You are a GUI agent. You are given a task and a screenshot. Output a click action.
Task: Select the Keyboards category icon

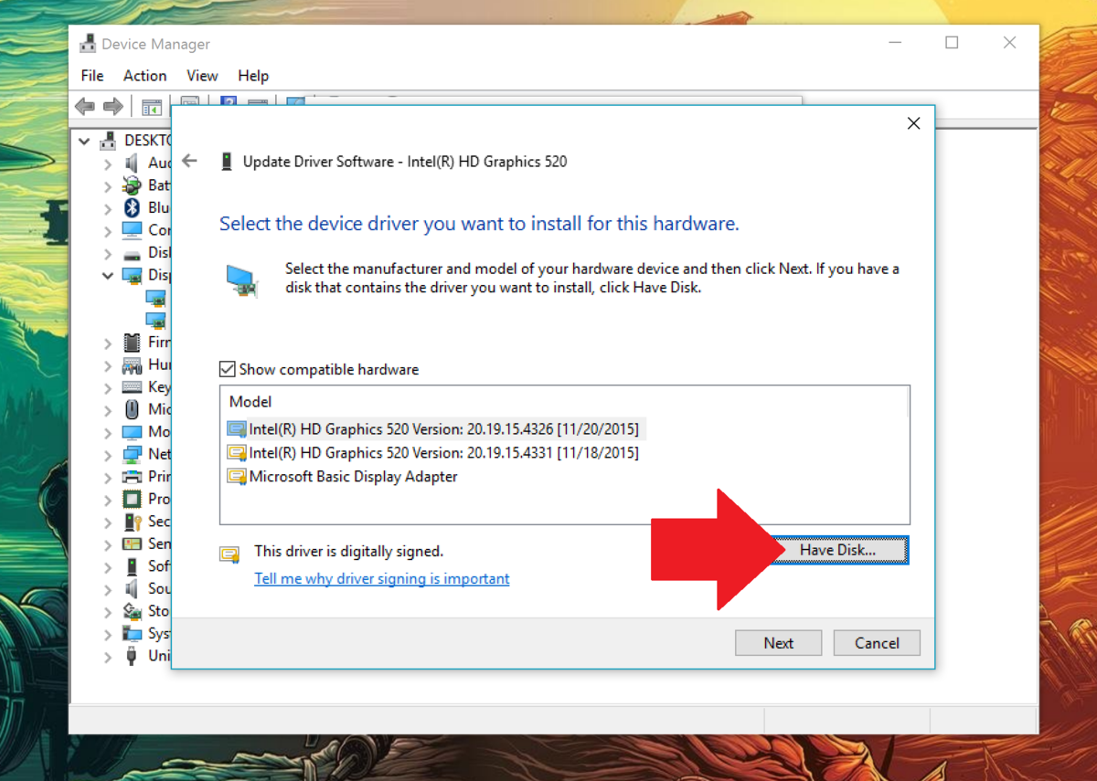tap(133, 387)
